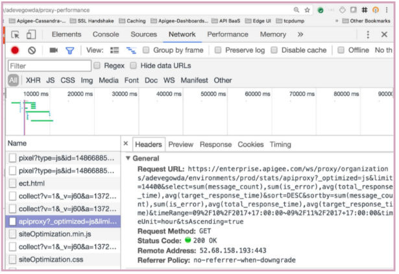Image resolution: width=399 pixels, height=274 pixels.
Task: Open the Response tab for request
Action: 215,144
